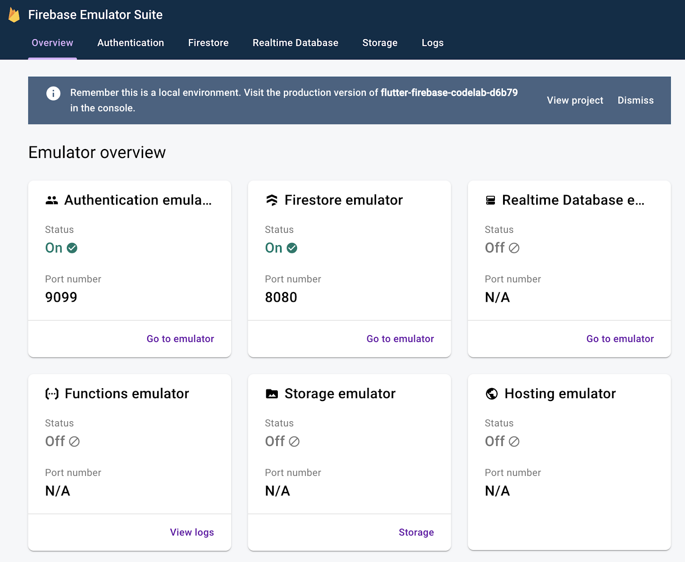Click the Storage emulator image icon
The width and height of the screenshot is (685, 562).
pyautogui.click(x=272, y=394)
